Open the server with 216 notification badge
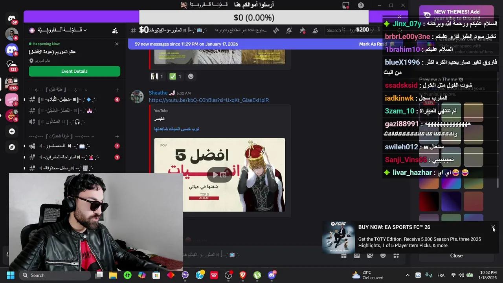This screenshot has width=503, height=283. coord(12,83)
